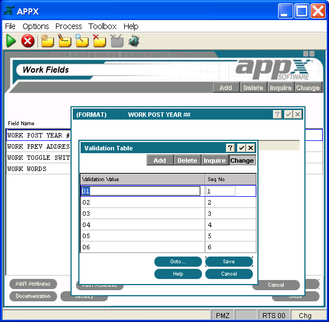Image resolution: width=329 pixels, height=322 pixels.
Task: Select Add mode in Validation Table
Action: pyautogui.click(x=160, y=160)
